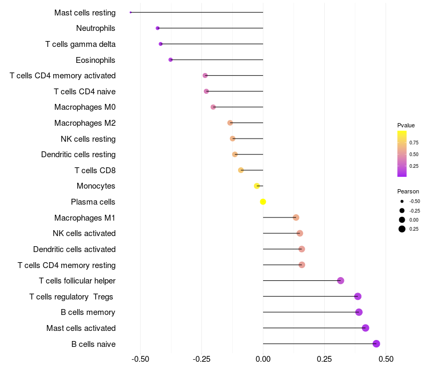The image size is (426, 373).
Task: Click the Pearson legend 0.25 size dot
Action: tap(402, 229)
